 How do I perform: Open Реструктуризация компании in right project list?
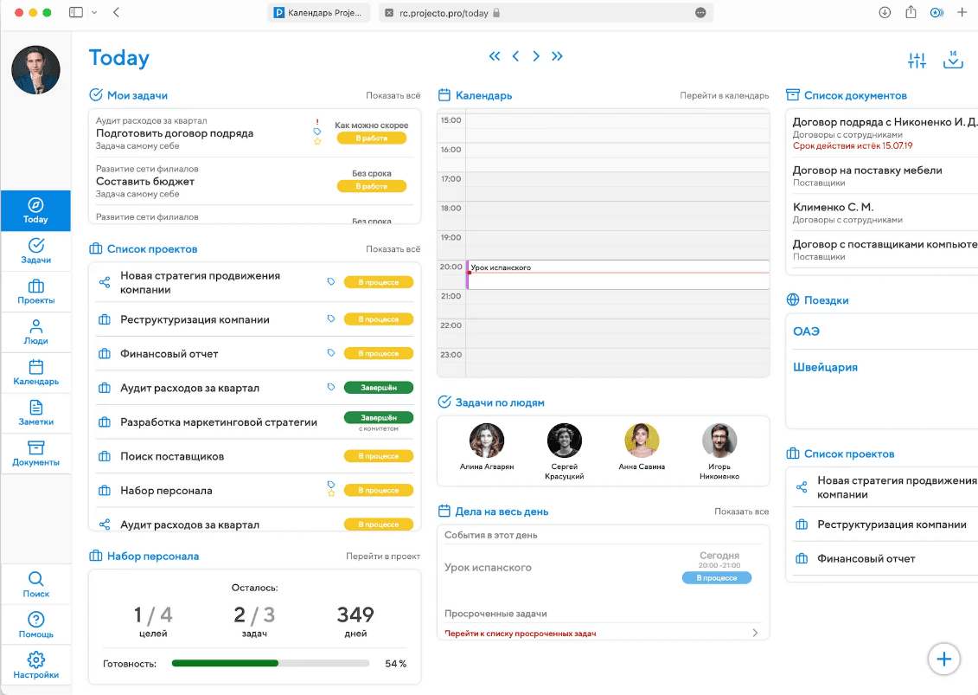coord(892,525)
